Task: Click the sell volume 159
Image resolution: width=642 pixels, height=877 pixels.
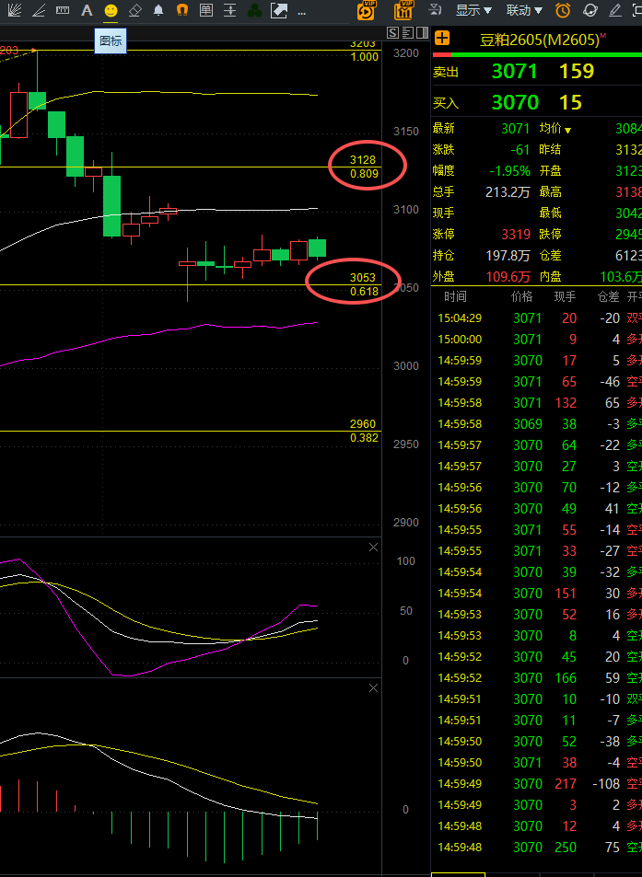Action: click(x=577, y=71)
